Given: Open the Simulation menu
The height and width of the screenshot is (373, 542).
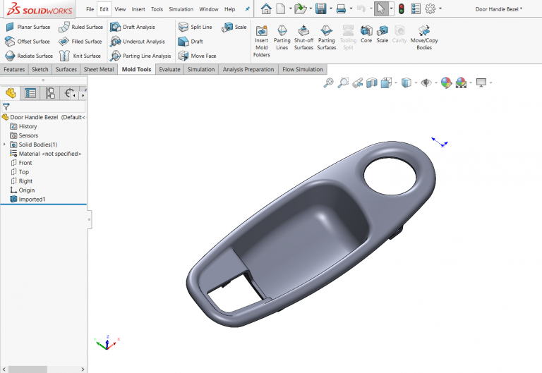Looking at the screenshot, I should 181,9.
